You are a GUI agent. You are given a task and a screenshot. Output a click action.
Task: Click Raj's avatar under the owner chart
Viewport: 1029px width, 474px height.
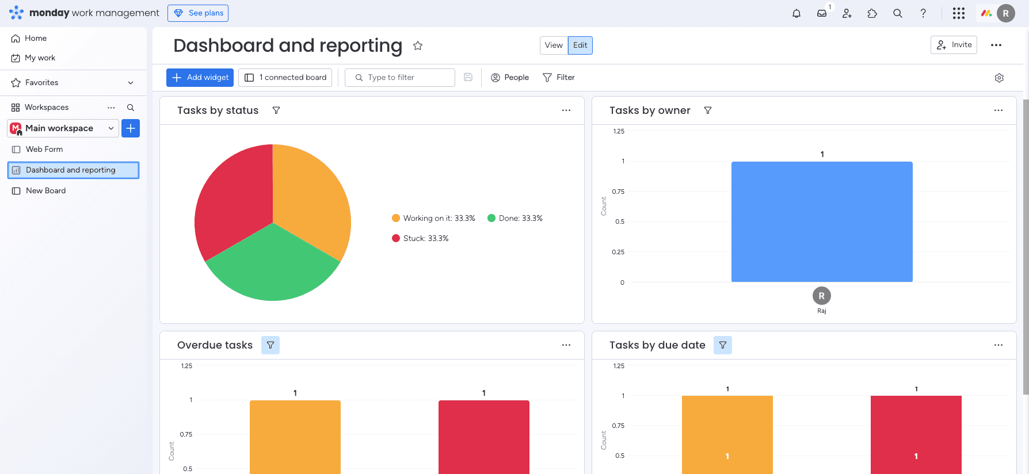coord(822,296)
